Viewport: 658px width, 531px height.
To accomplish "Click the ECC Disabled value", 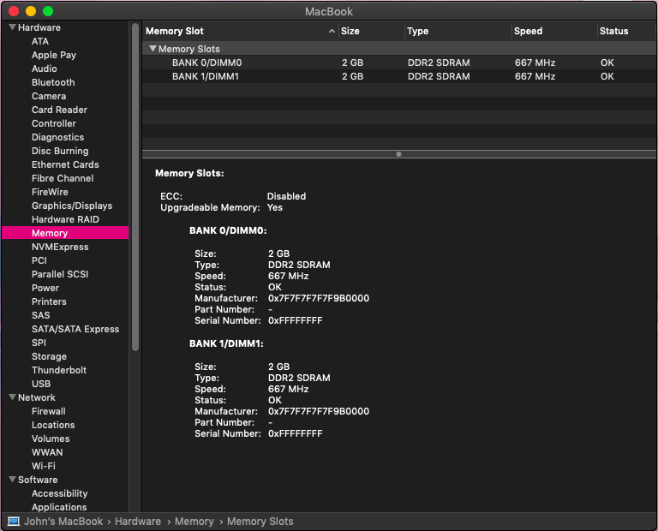I will coord(286,196).
